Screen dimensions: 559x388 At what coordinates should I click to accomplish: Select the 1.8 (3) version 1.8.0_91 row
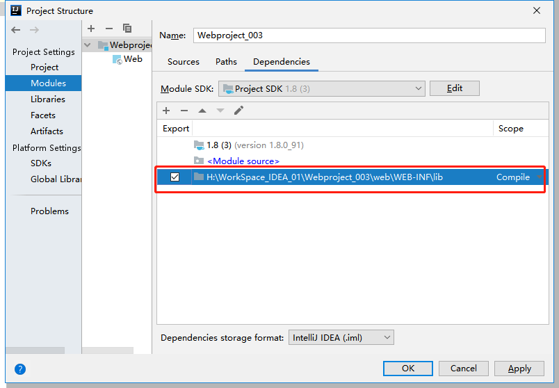coord(353,145)
